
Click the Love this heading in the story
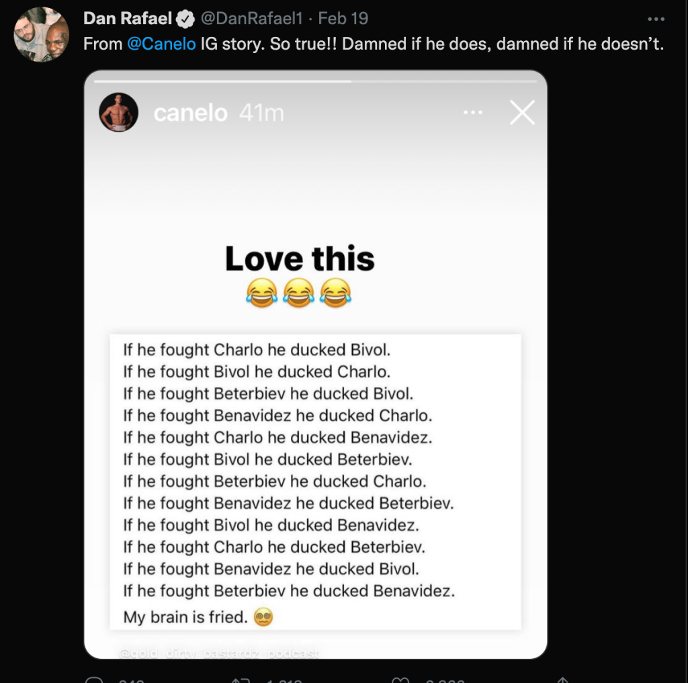point(300,259)
